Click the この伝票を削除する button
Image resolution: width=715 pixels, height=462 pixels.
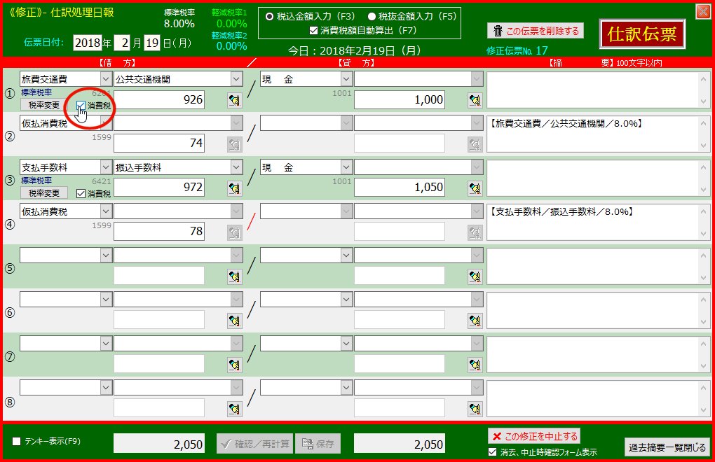[x=536, y=31]
